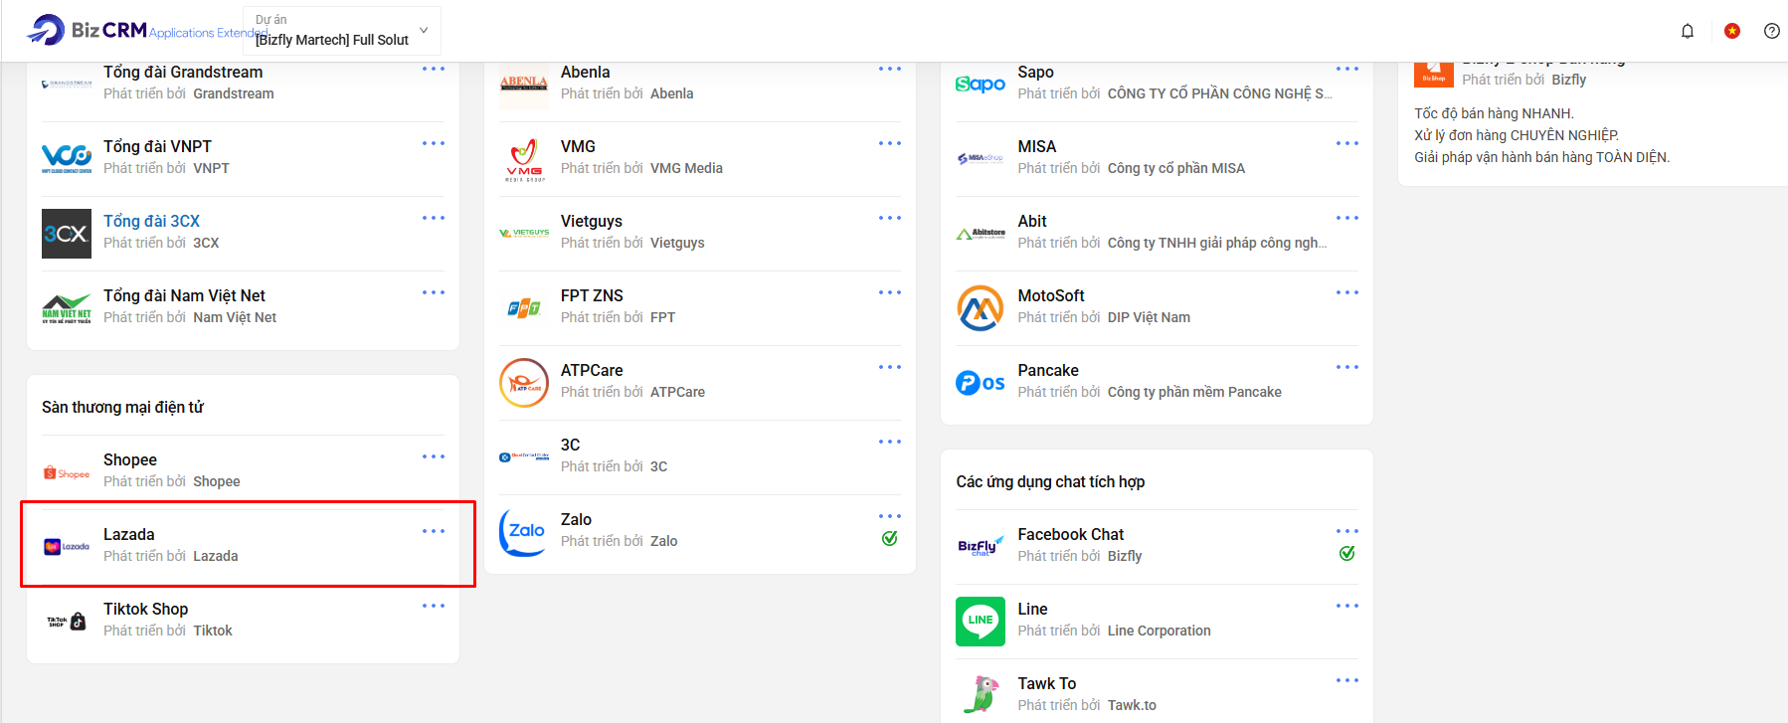Image resolution: width=1788 pixels, height=723 pixels.
Task: Click the Zalo logo icon
Action: point(524,532)
